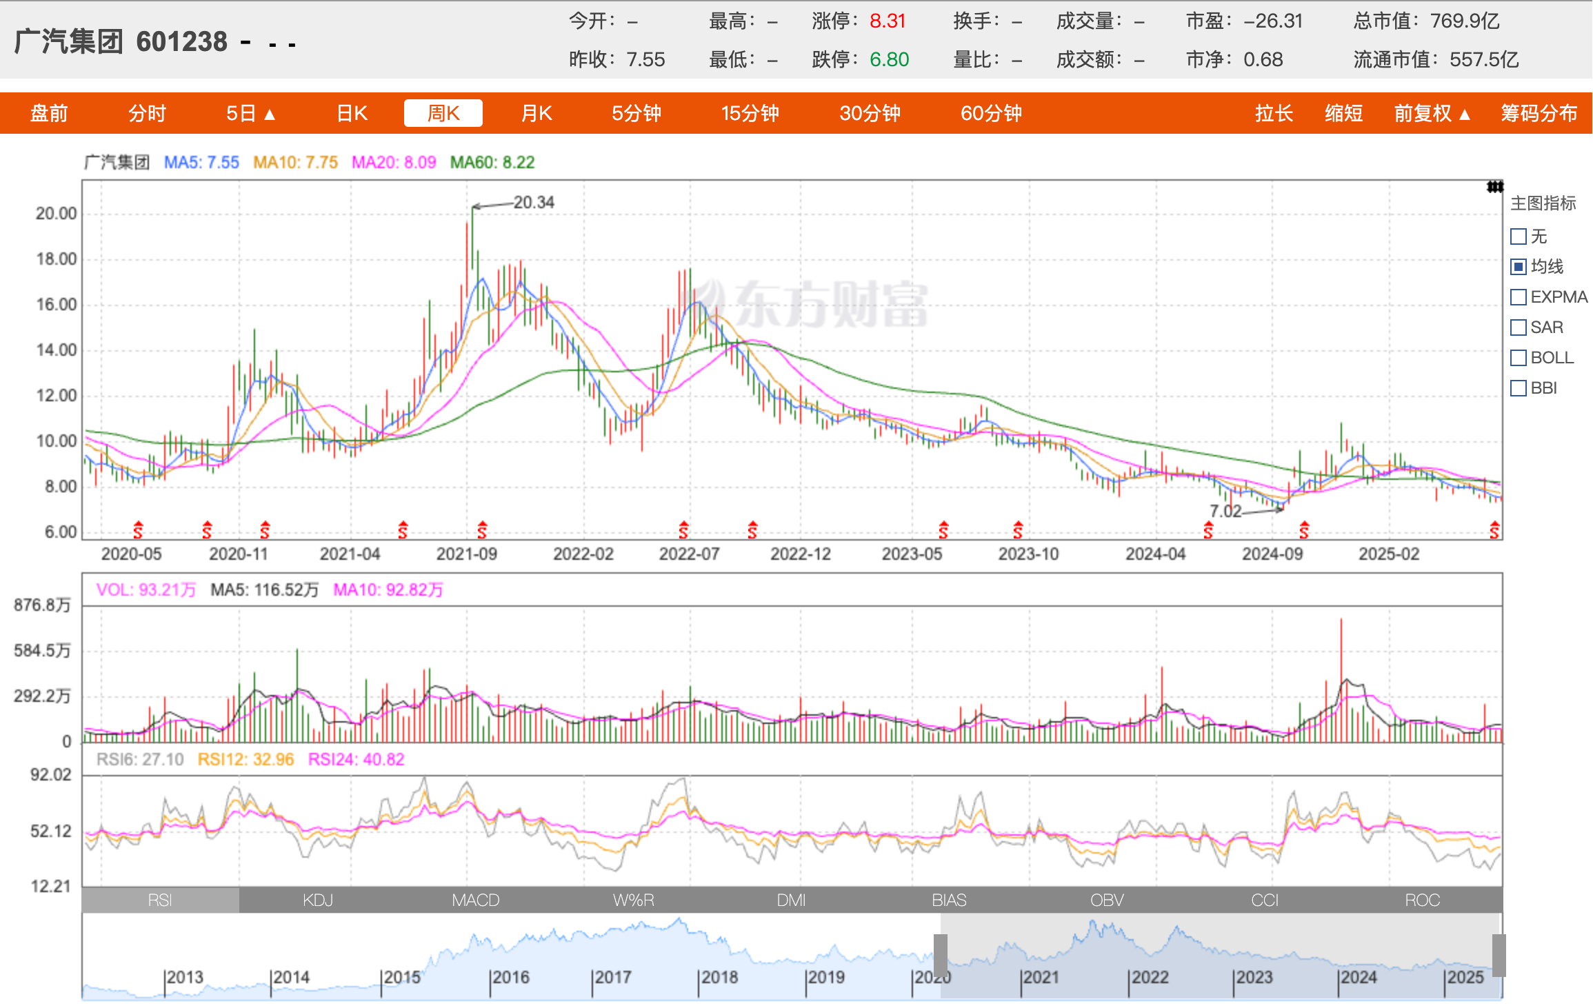
Task: Click the MA60: 8.22 legend value
Action: click(492, 162)
